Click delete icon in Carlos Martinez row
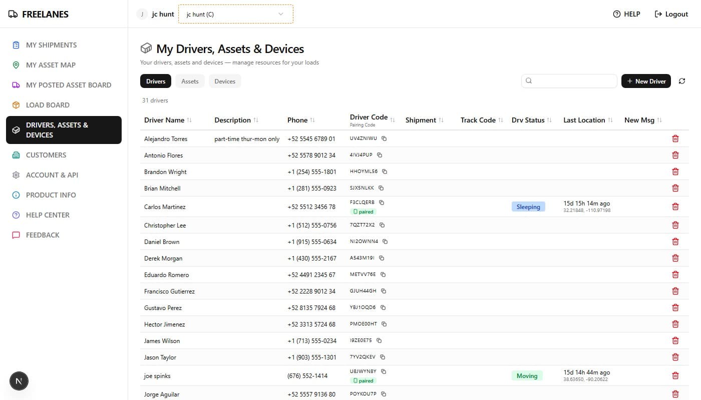 [x=675, y=206]
